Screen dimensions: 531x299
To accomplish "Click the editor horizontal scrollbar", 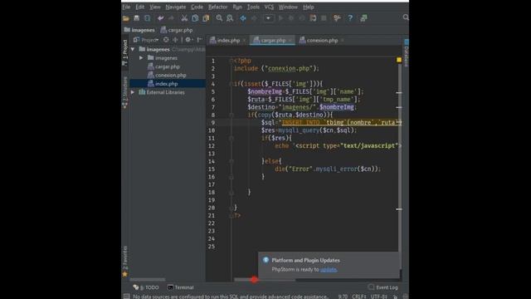I will pyautogui.click(x=265, y=280).
